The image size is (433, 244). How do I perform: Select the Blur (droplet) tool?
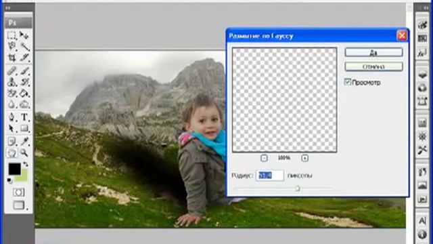click(x=12, y=104)
